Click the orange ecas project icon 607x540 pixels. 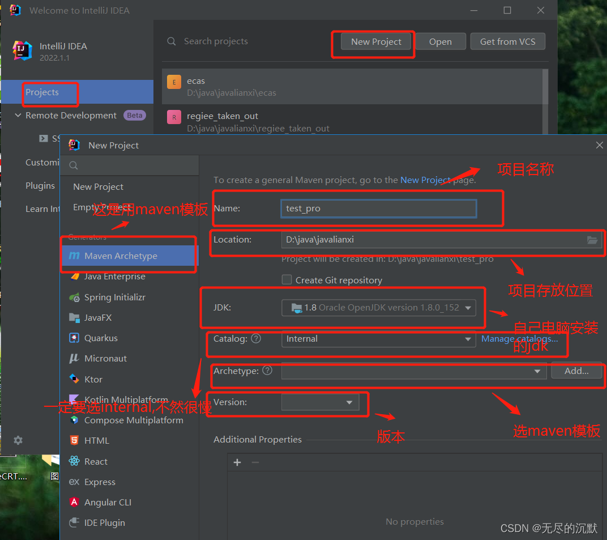[174, 82]
